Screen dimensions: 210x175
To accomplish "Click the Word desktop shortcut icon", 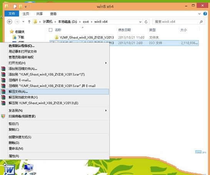I will (x=9, y=170).
